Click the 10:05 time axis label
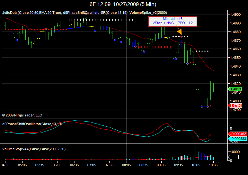This screenshot has width=248, height=175. (x=196, y=165)
